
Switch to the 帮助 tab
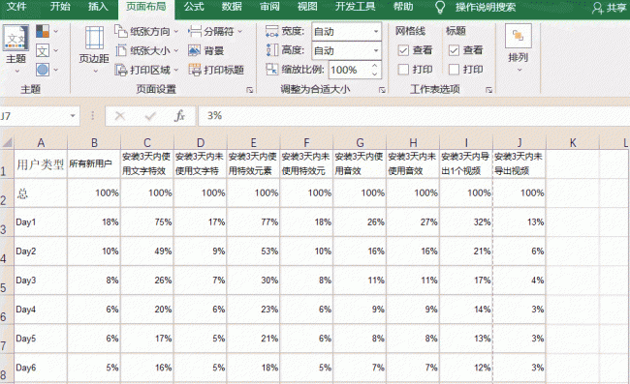click(x=403, y=7)
